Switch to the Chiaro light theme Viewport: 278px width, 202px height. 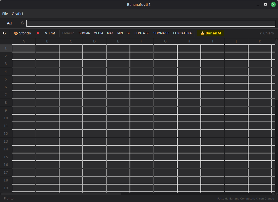tap(267, 33)
